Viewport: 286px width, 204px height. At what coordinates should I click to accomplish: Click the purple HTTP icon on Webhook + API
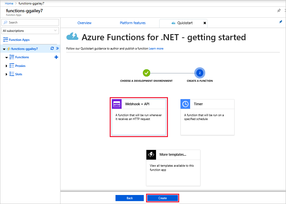click(x=117, y=104)
